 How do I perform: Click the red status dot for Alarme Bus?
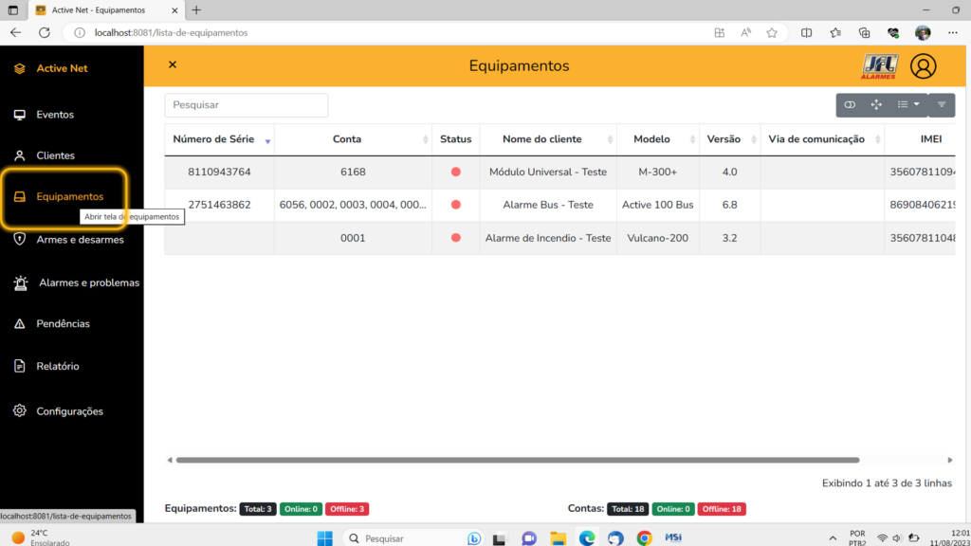tap(455, 205)
